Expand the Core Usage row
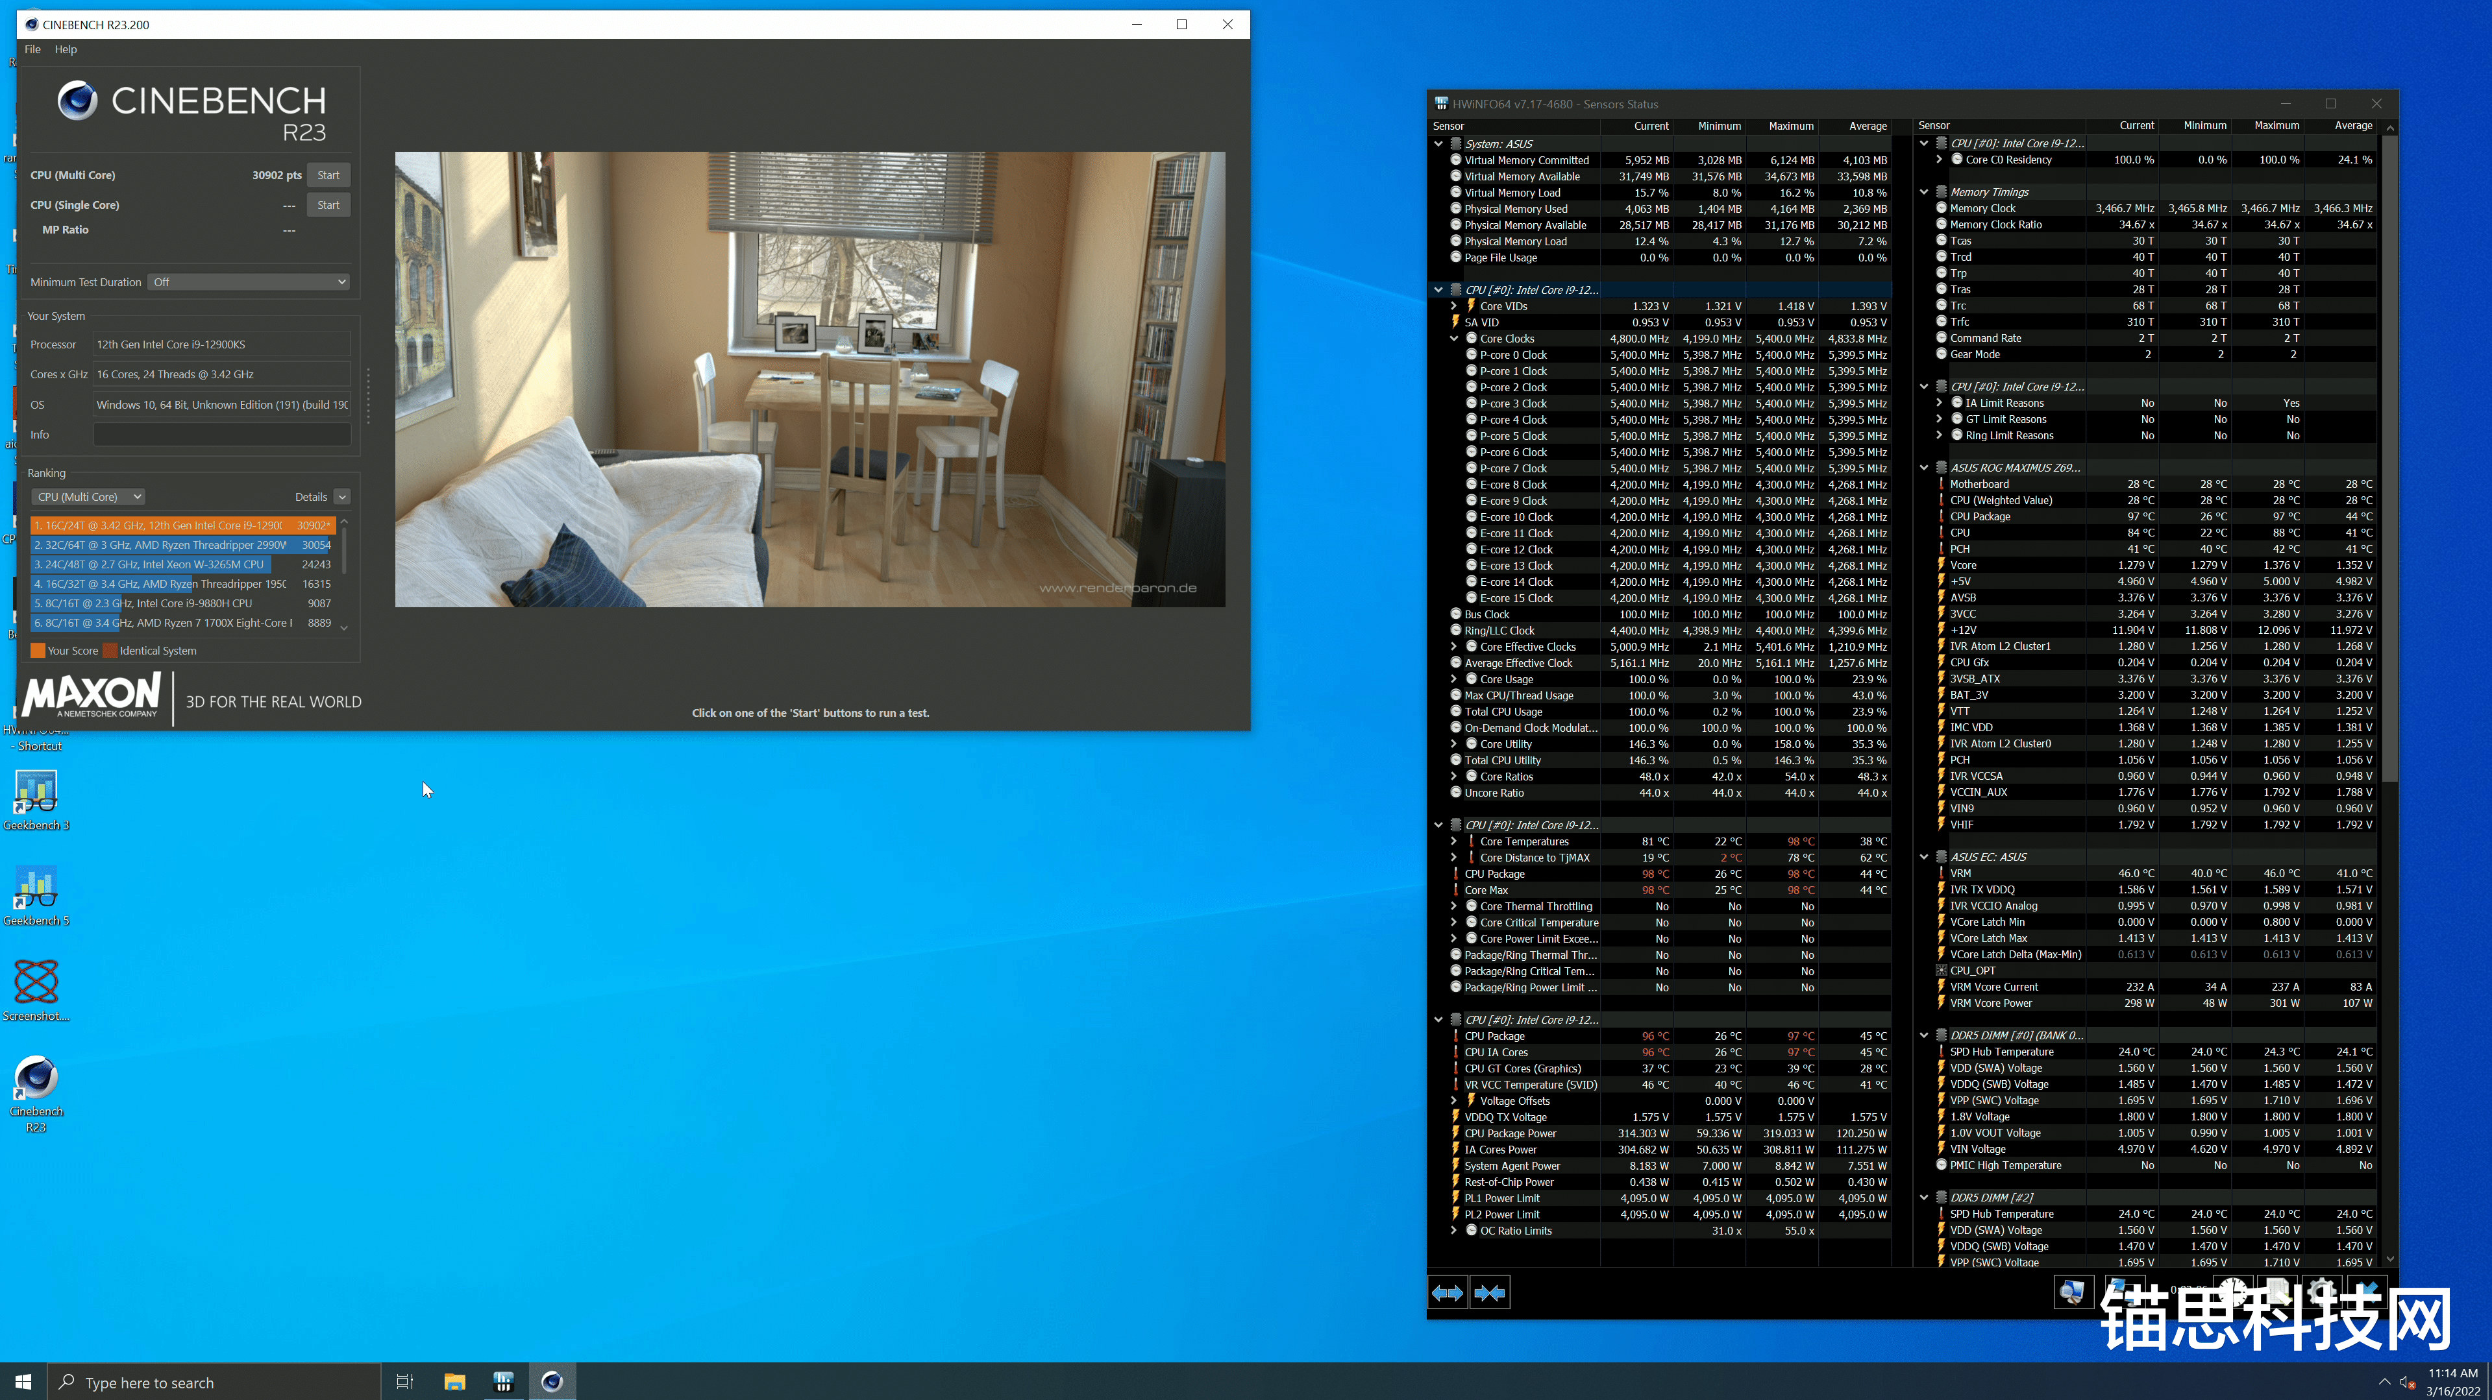The width and height of the screenshot is (2492, 1400). (x=1454, y=680)
